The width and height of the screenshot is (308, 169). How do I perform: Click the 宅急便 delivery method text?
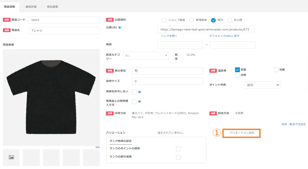239,113
